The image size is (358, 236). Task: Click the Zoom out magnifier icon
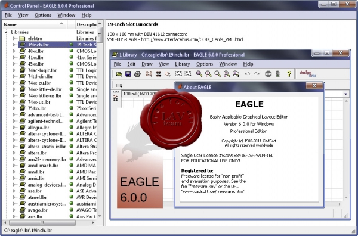[x=218, y=74]
